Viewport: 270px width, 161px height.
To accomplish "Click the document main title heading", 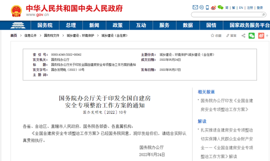I will 105,102.
